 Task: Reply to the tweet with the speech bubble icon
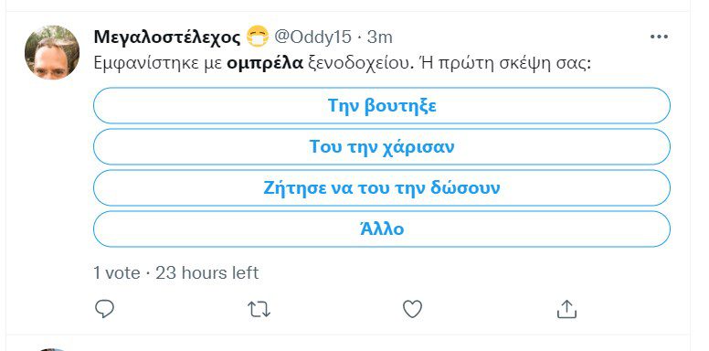[104, 309]
